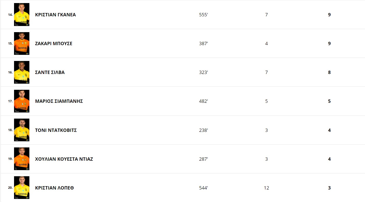Click the name ΧΟΥΛΙΑΝ ΚΟΥΕΣΤΑ ΝΤΙΑΖ

(64, 159)
